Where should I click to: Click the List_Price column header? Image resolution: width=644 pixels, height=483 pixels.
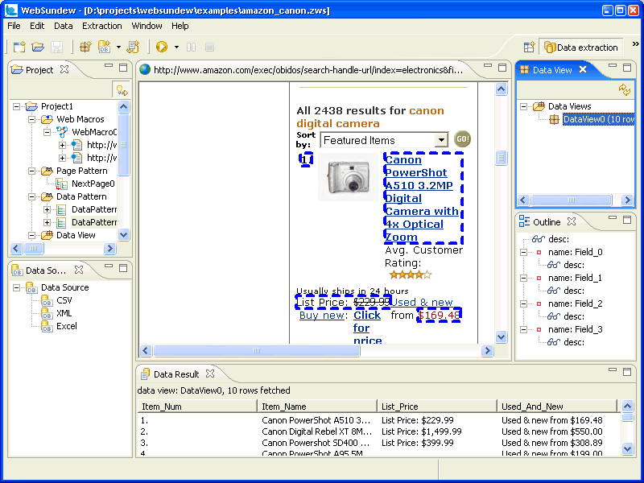(436, 407)
